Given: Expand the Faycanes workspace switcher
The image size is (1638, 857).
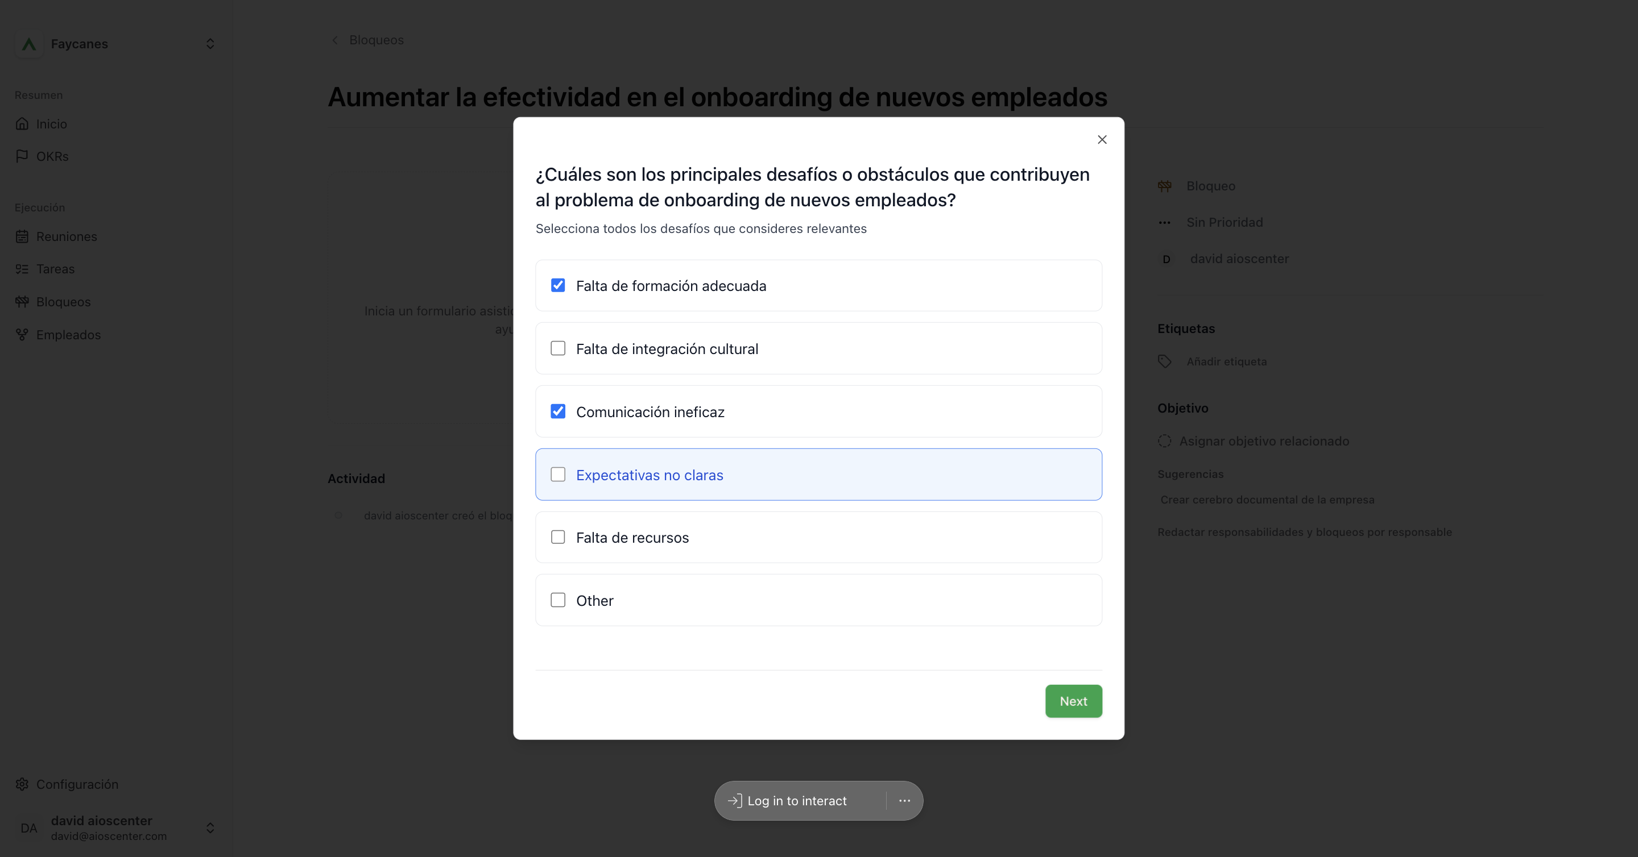Looking at the screenshot, I should click(x=210, y=44).
